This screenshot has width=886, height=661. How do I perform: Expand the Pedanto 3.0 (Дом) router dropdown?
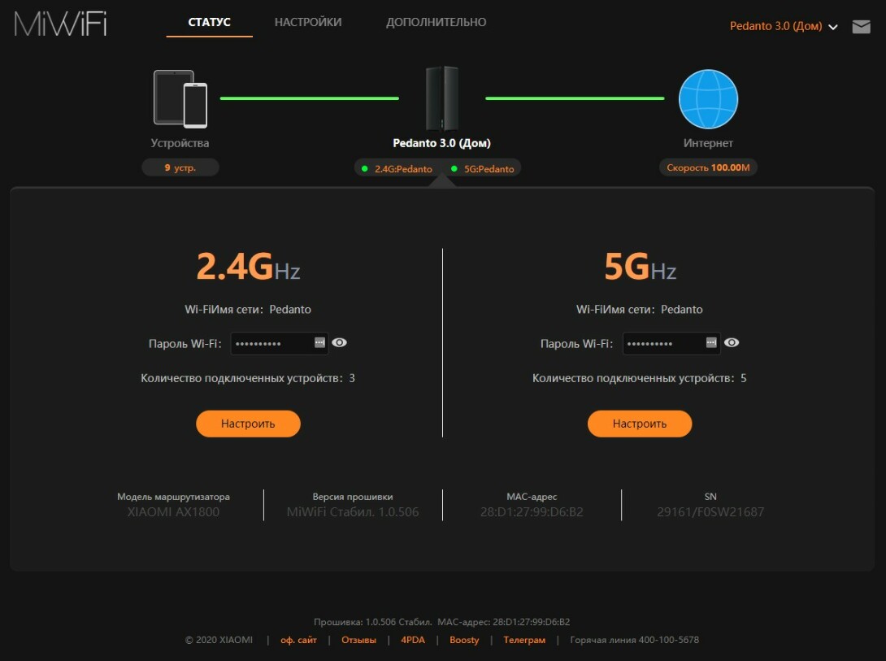783,26
